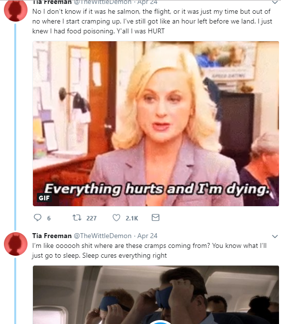This screenshot has height=324, width=281.
Task: Click the 227 retweet count
Action: [x=91, y=218]
